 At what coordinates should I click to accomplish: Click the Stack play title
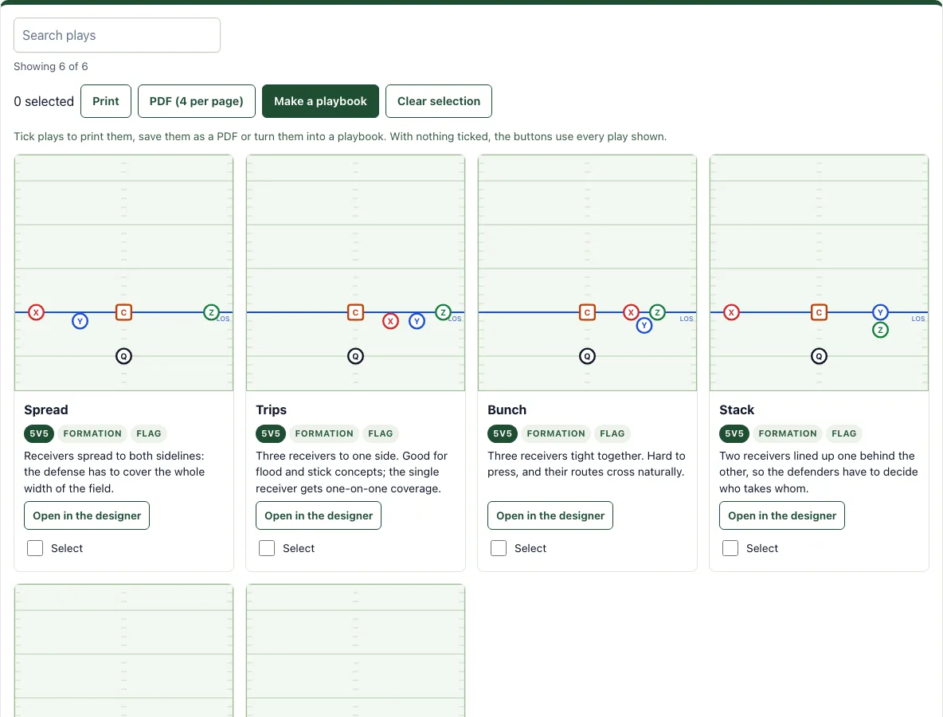point(737,409)
